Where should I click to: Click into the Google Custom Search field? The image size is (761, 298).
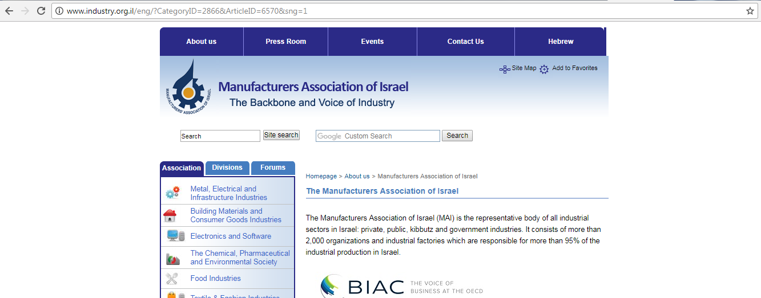[x=378, y=136]
